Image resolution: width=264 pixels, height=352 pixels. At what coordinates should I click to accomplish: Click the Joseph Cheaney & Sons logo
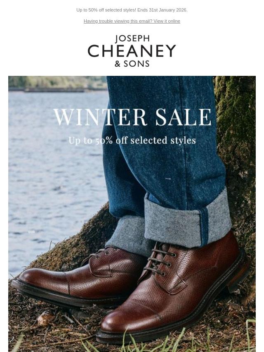point(132,51)
